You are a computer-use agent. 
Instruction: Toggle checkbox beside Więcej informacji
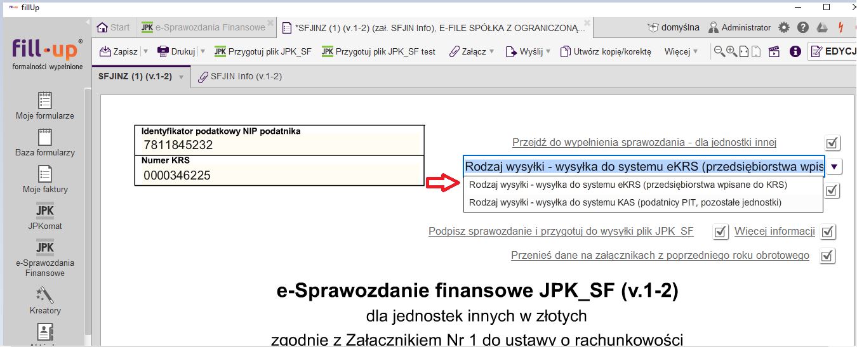pyautogui.click(x=827, y=232)
